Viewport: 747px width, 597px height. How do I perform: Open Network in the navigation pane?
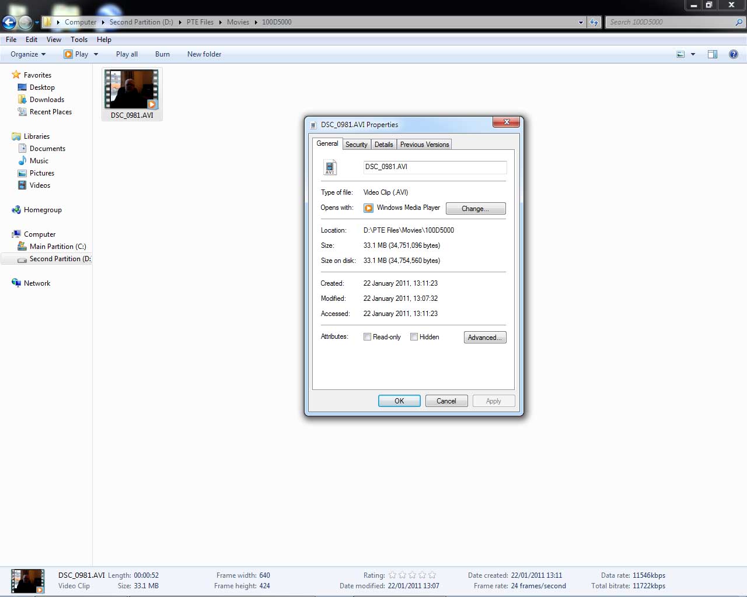click(37, 283)
